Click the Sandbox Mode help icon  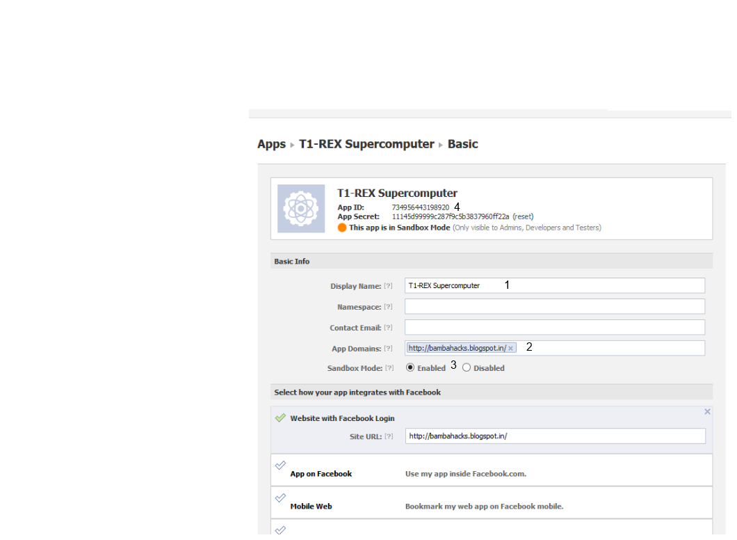click(x=389, y=368)
